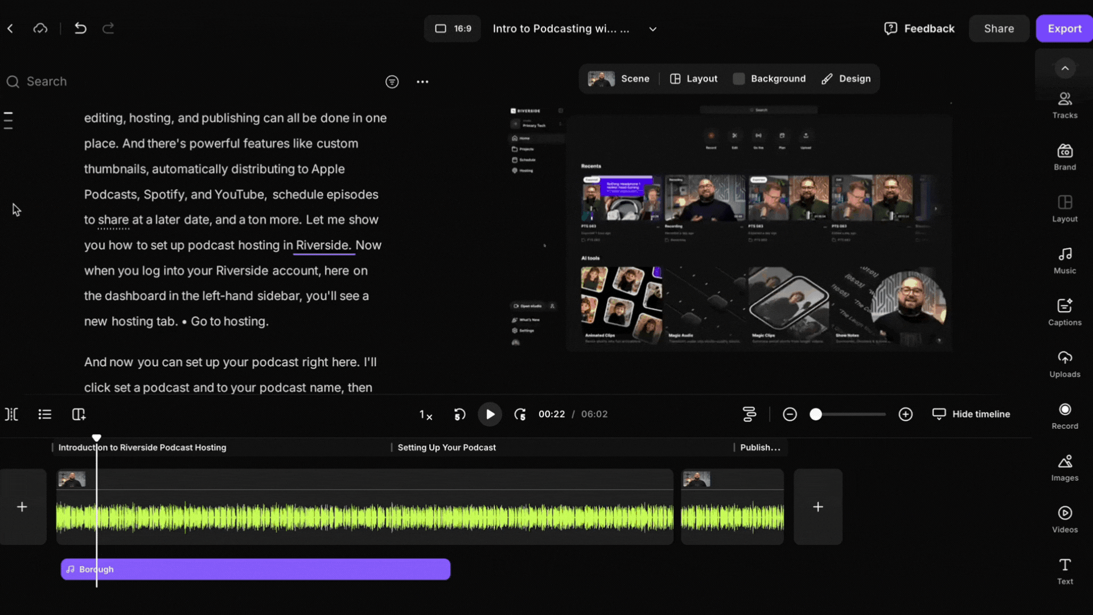This screenshot has height=615, width=1093.
Task: Open the Text panel
Action: 1065,572
